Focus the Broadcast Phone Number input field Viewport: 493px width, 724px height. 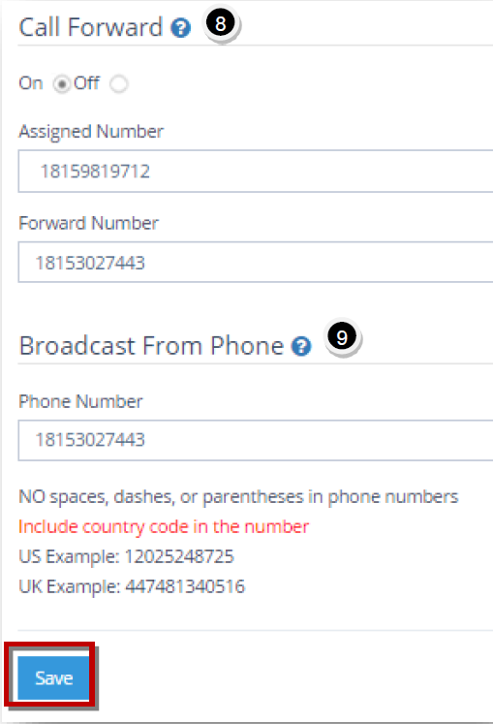256,440
